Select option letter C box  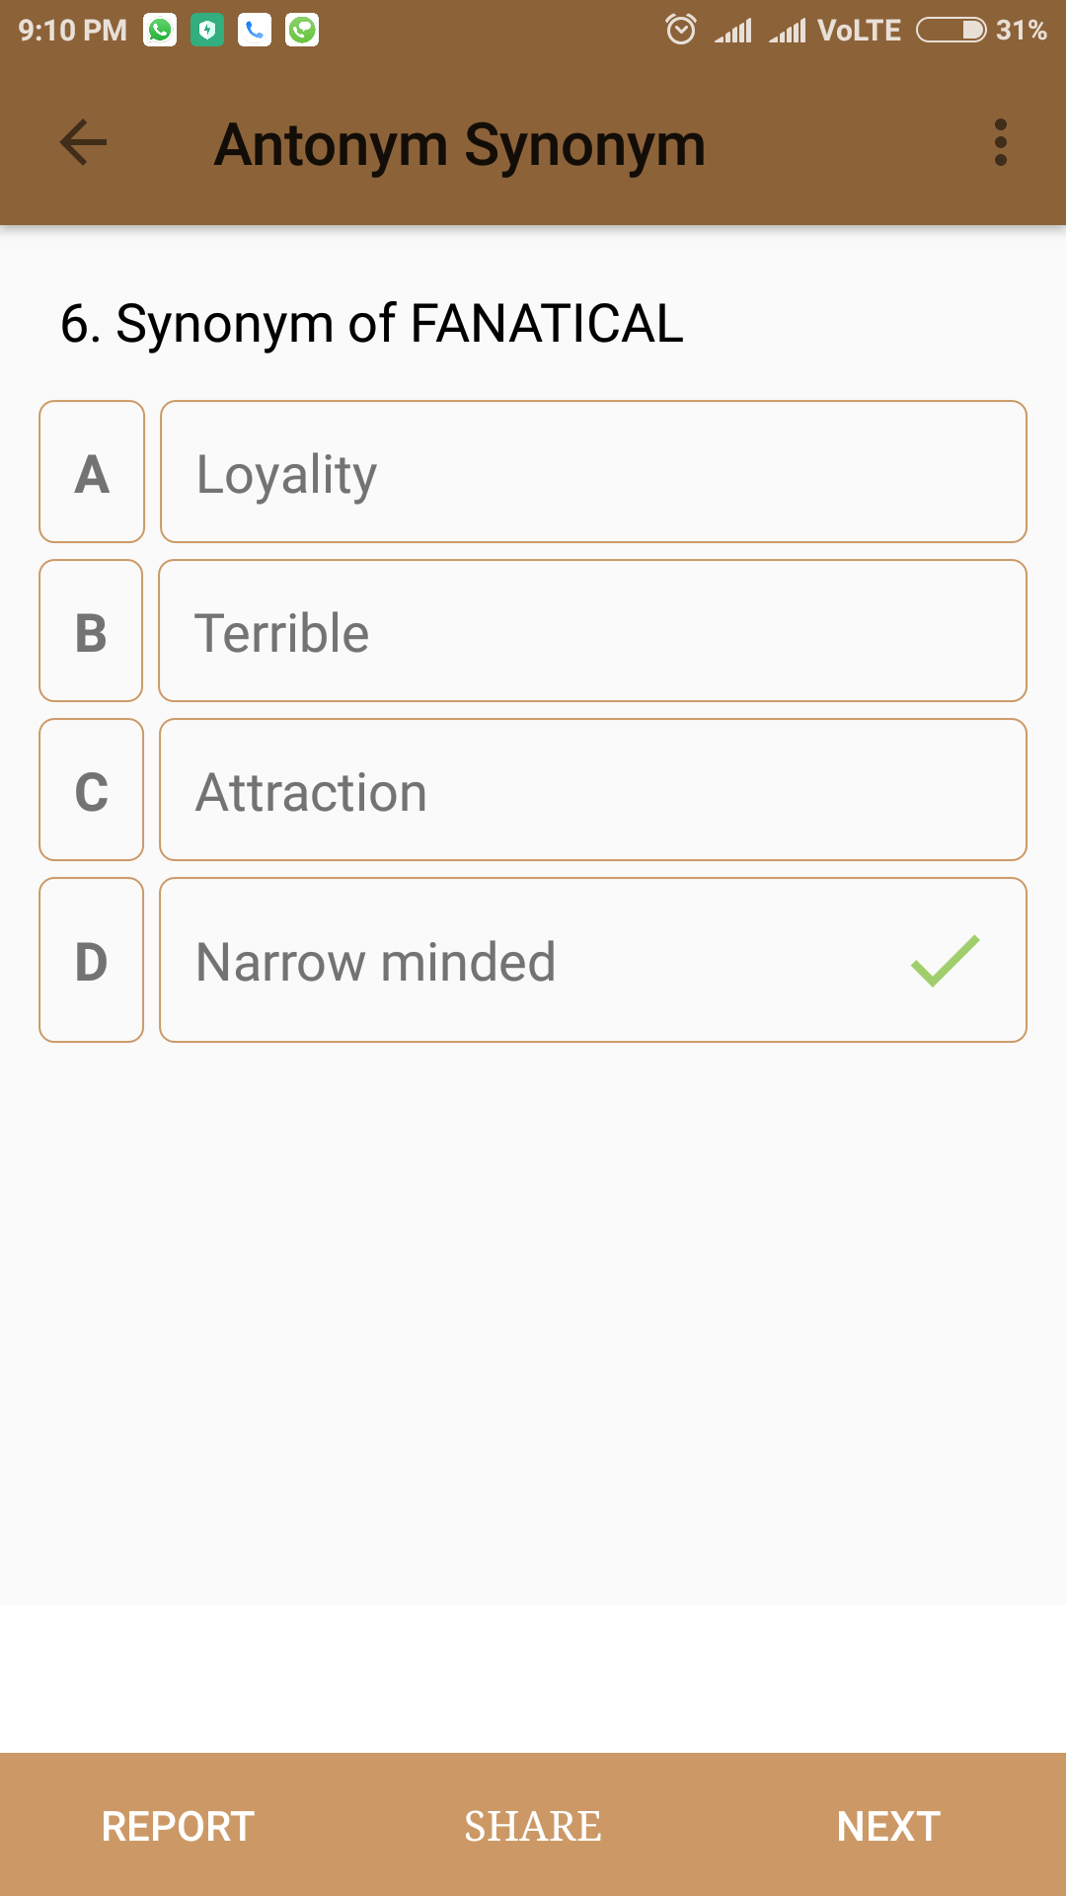pos(91,790)
